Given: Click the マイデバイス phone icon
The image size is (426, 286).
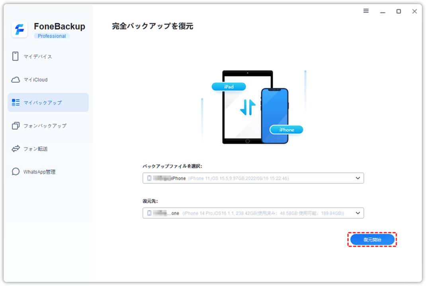Looking at the screenshot, I should pos(16,56).
